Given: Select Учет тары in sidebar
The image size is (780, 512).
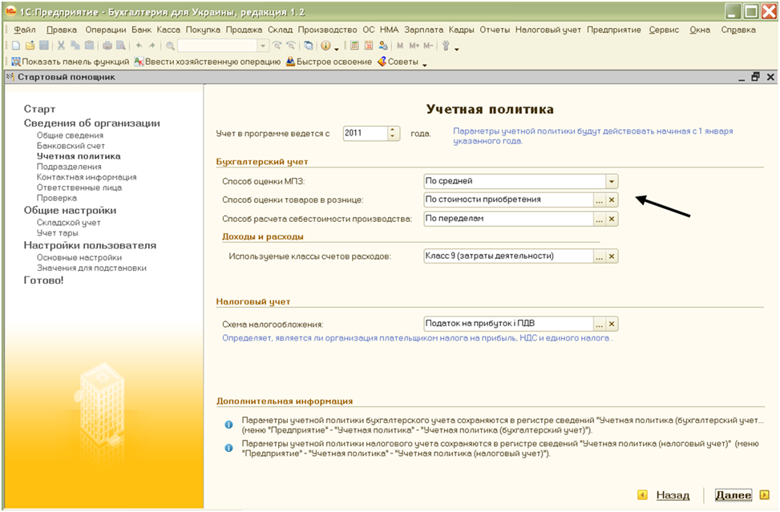Looking at the screenshot, I should pos(57,232).
